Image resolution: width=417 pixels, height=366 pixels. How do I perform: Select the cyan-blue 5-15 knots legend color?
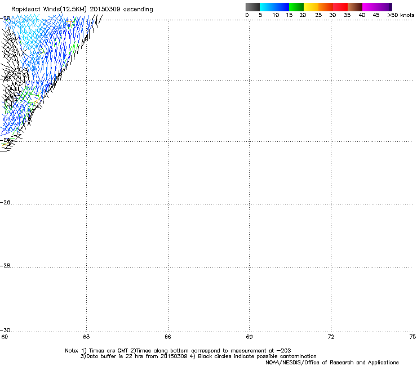(x=274, y=7)
